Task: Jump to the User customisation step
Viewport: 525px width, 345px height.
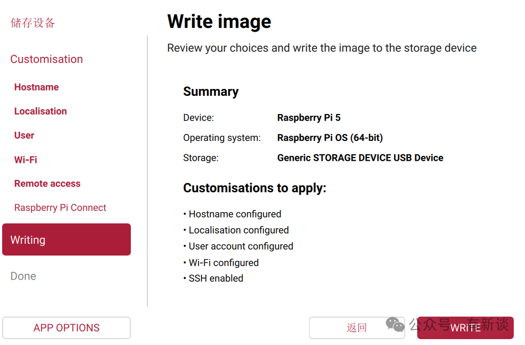Action: 24,136
